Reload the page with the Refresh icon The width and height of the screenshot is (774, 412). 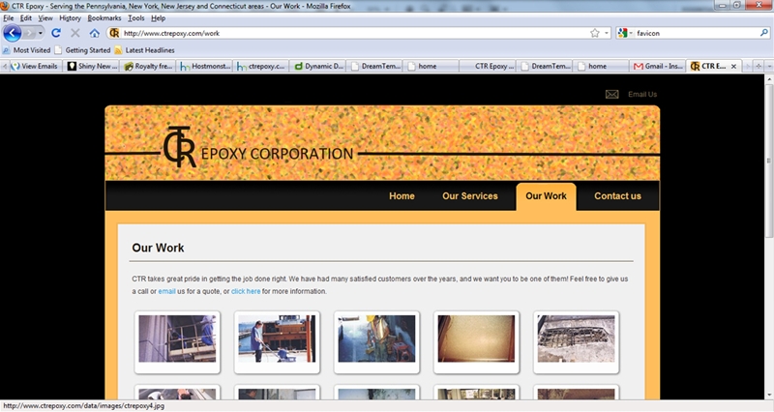tap(56, 33)
